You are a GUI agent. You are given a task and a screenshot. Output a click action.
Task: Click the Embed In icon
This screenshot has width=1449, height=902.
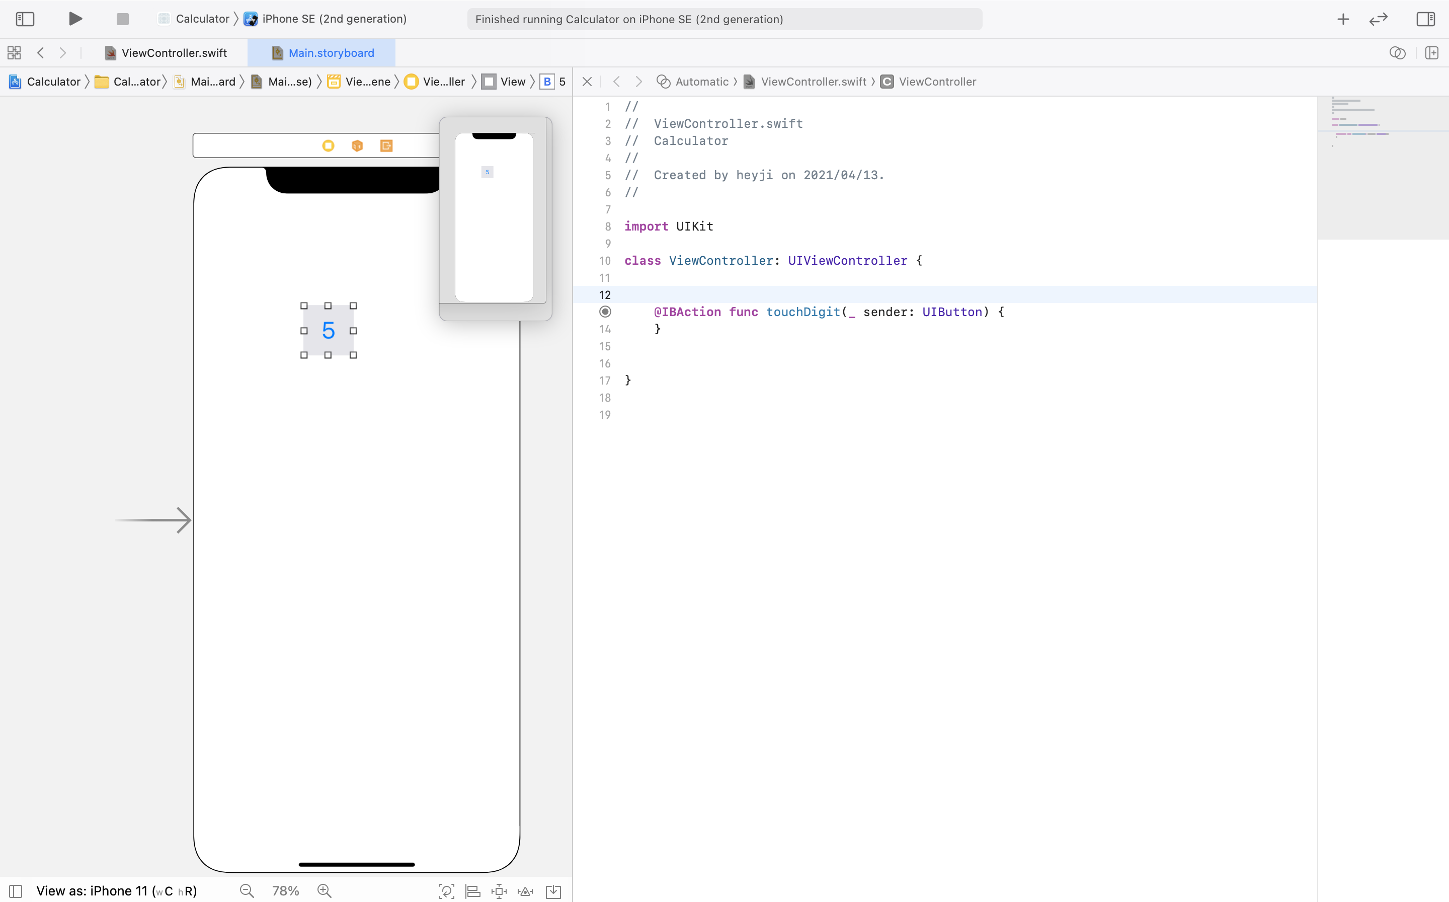553,890
